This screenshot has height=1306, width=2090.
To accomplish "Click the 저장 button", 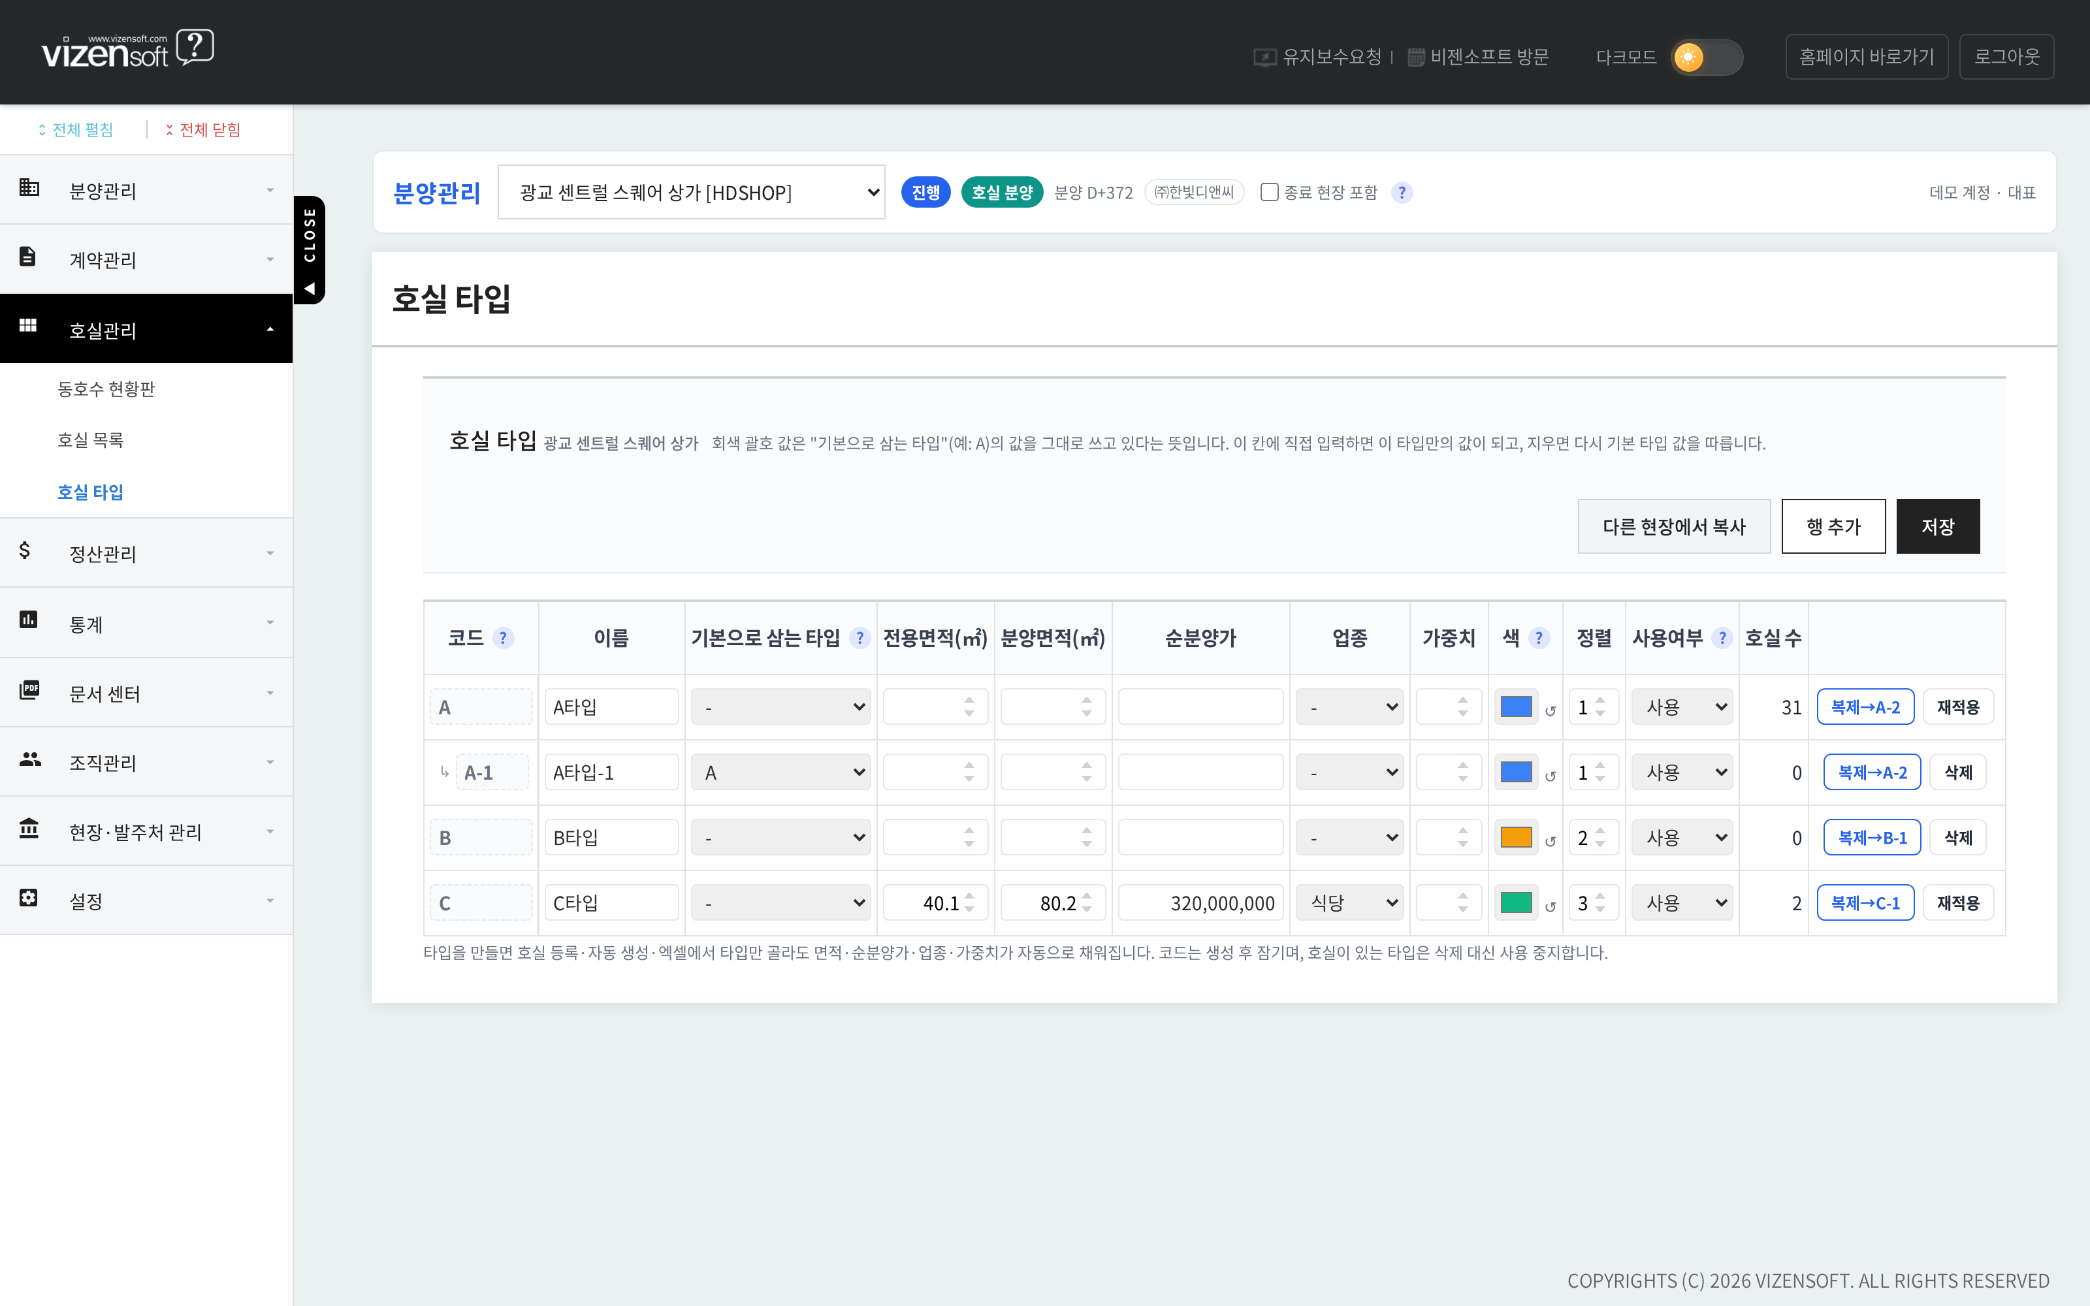I will coord(1937,526).
